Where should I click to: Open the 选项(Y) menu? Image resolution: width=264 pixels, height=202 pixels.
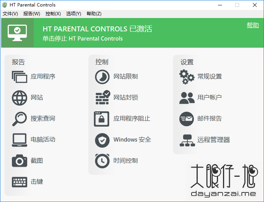pyautogui.click(x=74, y=14)
